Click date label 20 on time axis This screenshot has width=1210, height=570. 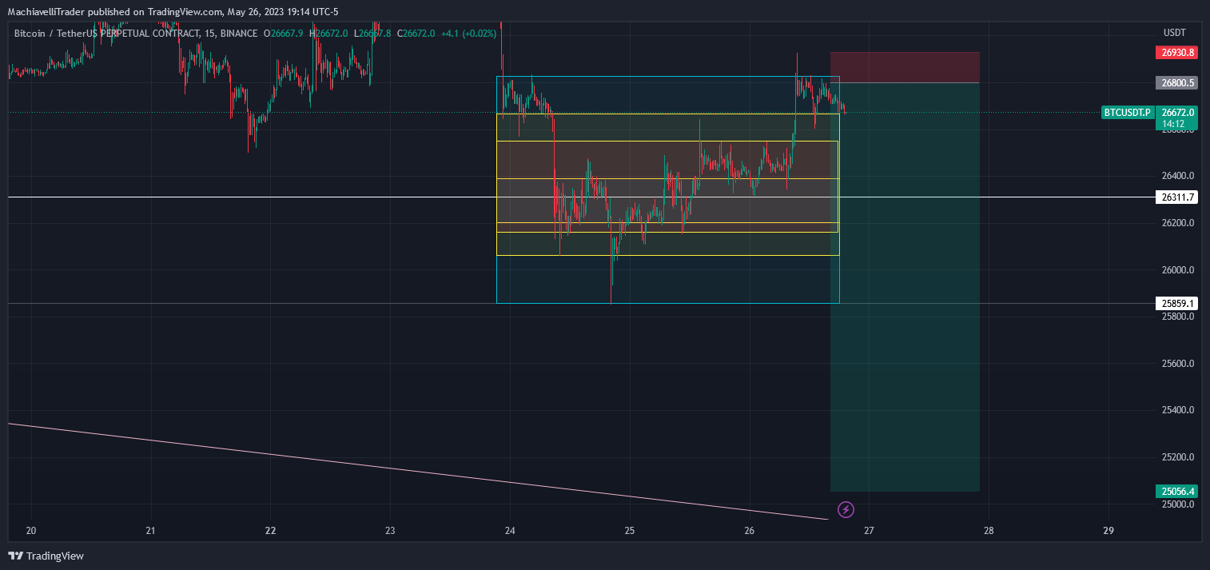(31, 531)
